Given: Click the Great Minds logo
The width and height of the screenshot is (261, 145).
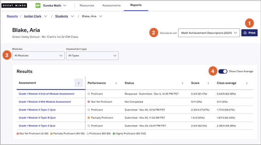Looking at the screenshot, I should tap(14, 5).
